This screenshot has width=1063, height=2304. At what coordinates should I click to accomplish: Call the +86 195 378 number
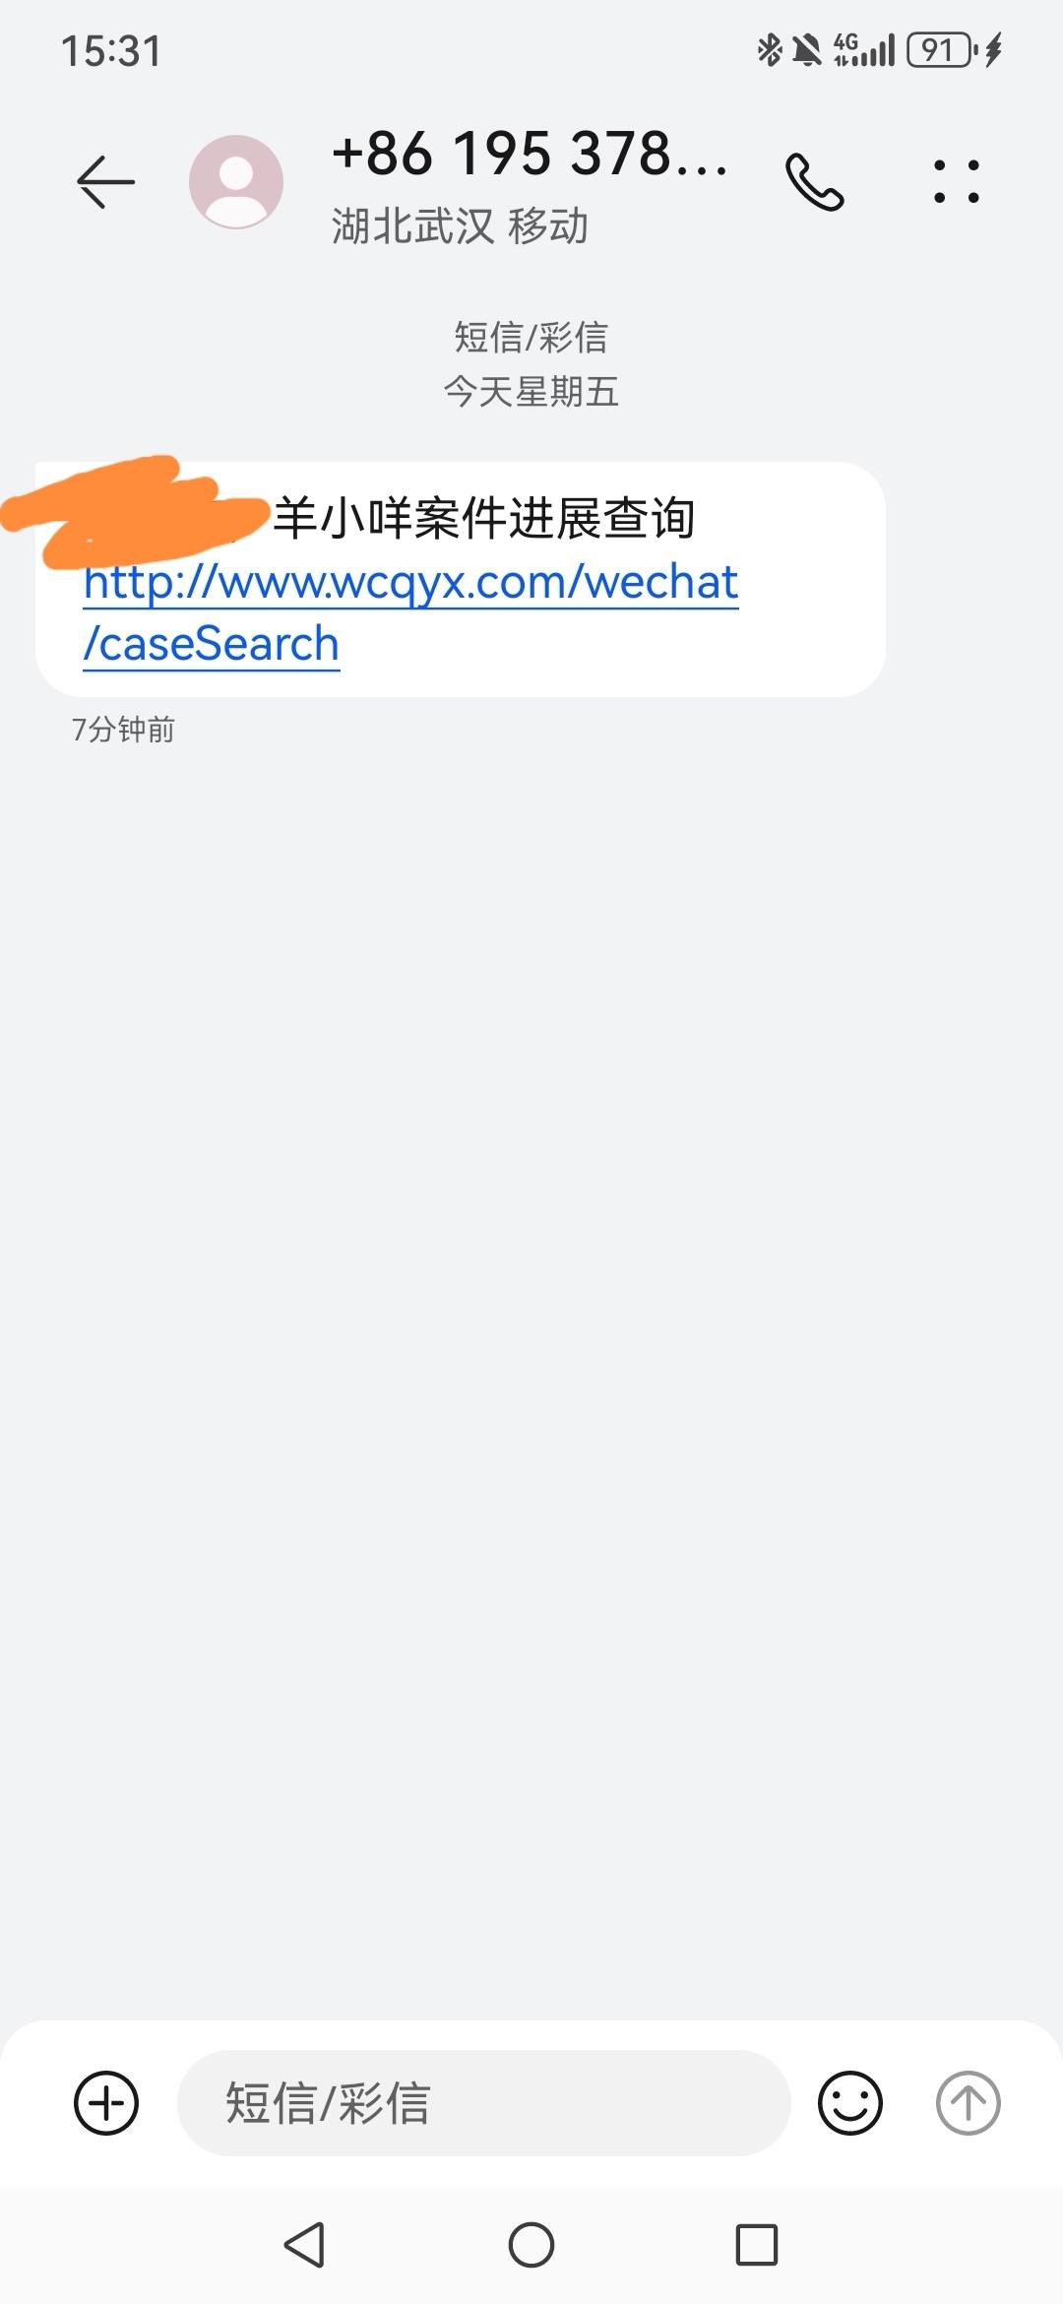[x=815, y=182]
